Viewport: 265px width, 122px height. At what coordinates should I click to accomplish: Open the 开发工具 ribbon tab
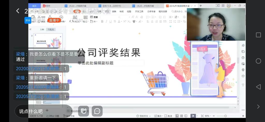point(139,12)
